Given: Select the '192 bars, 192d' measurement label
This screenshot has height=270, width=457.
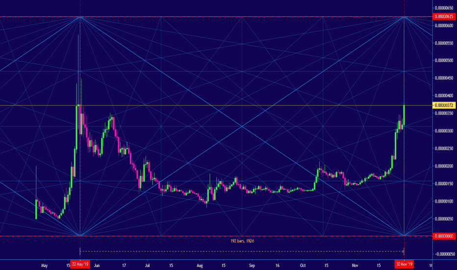Looking at the screenshot, I should (x=242, y=241).
